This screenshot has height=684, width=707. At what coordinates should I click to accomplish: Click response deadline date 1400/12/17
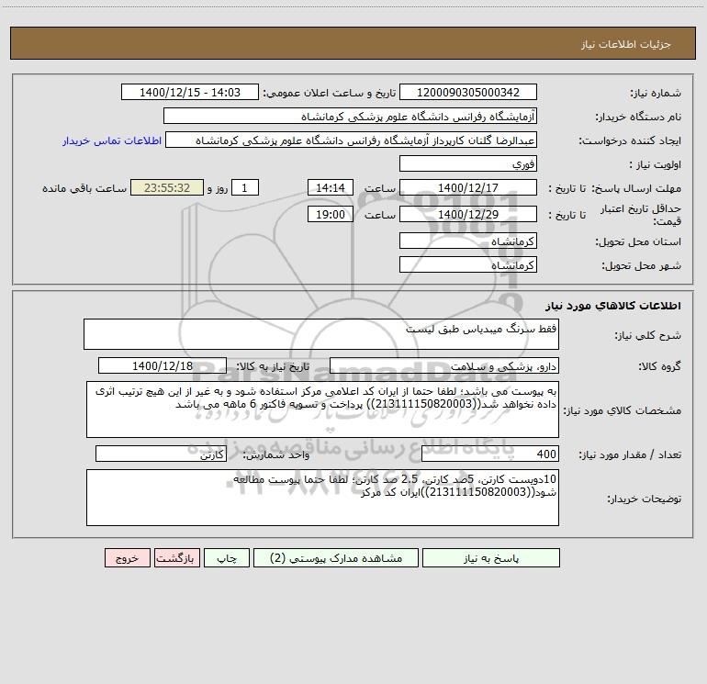click(x=468, y=187)
